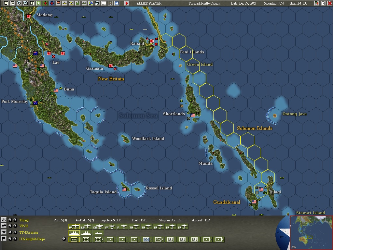Click the single yellow ship toolbar icon

tap(64, 3)
